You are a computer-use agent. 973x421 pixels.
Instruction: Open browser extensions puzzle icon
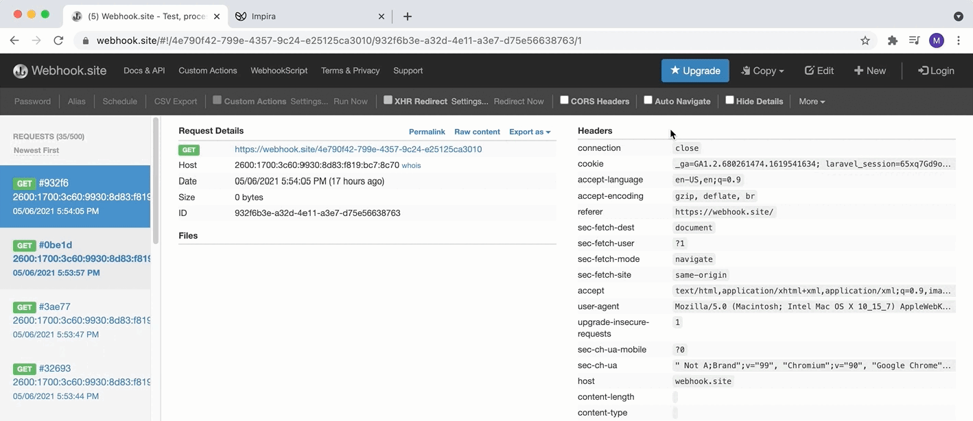pos(892,40)
